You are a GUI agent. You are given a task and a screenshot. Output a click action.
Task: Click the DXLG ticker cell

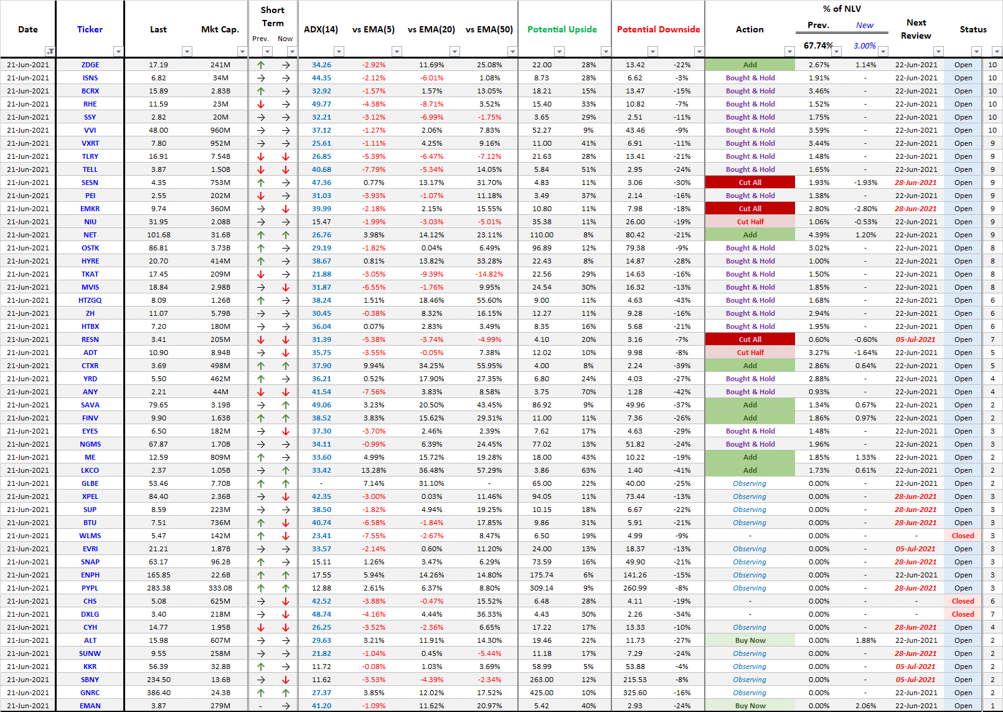click(x=90, y=614)
